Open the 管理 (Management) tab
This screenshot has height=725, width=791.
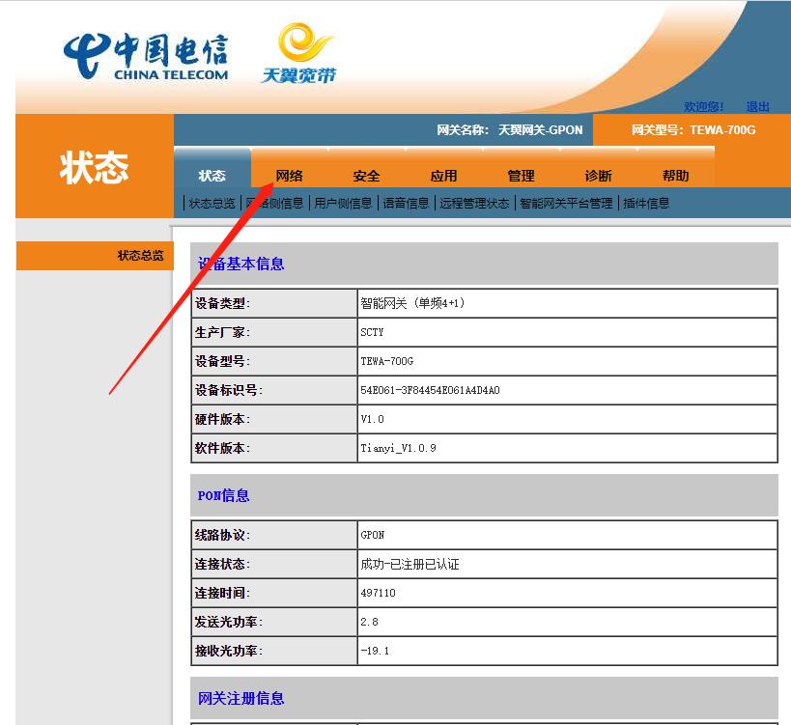(521, 175)
